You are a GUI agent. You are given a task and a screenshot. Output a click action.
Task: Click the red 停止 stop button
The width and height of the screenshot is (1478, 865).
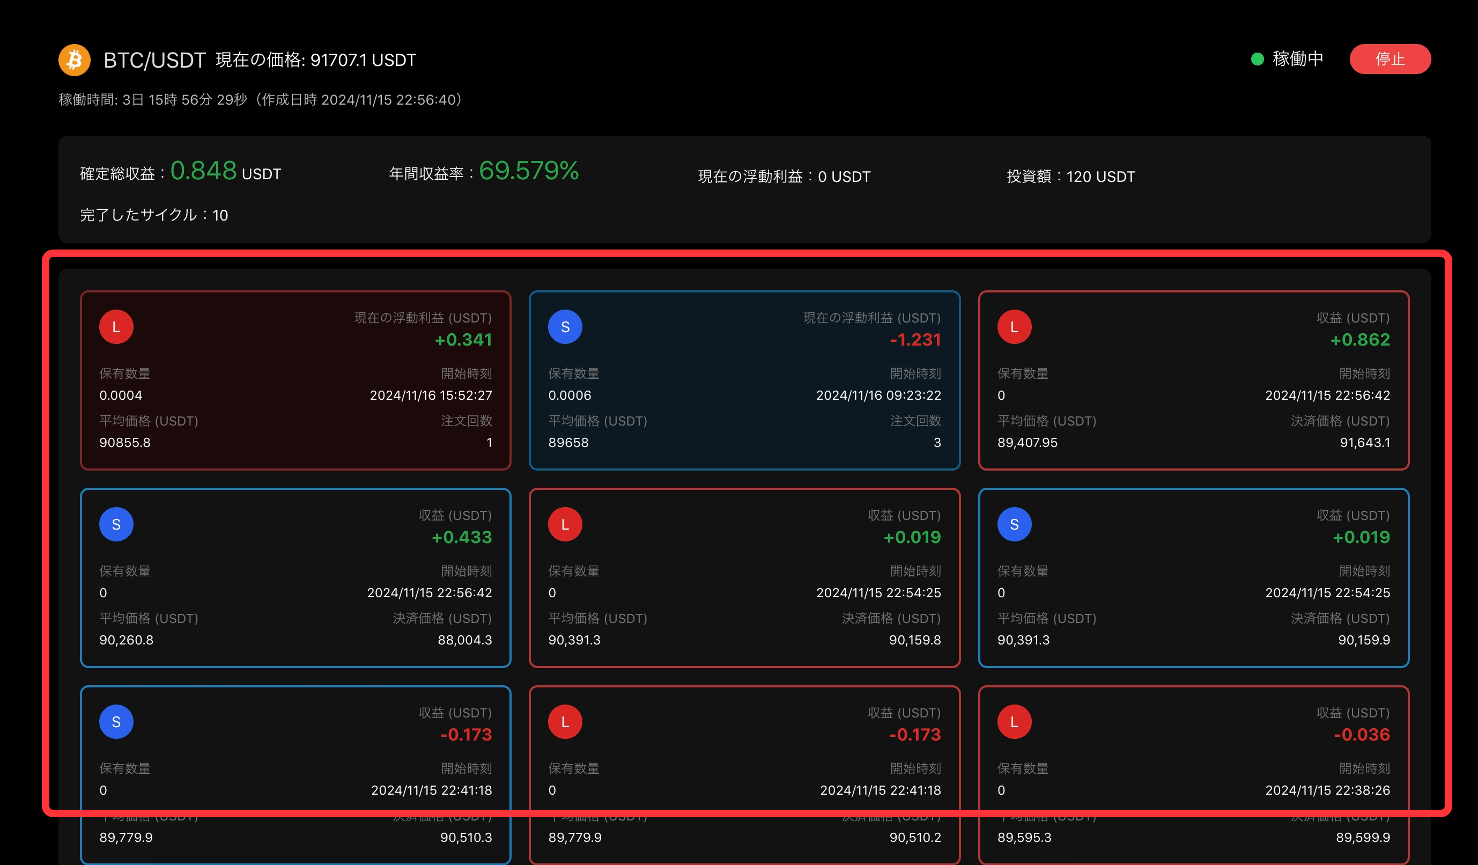pos(1390,58)
